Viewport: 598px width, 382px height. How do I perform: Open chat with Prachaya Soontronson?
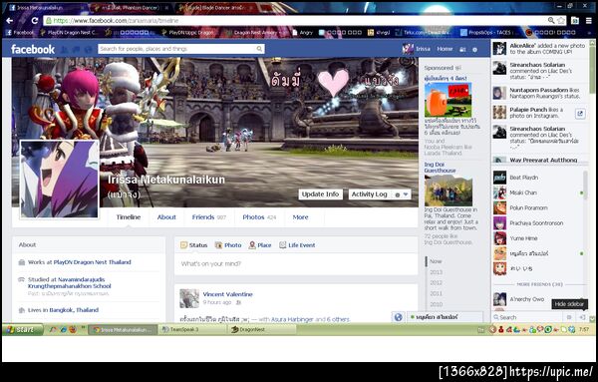(538, 223)
